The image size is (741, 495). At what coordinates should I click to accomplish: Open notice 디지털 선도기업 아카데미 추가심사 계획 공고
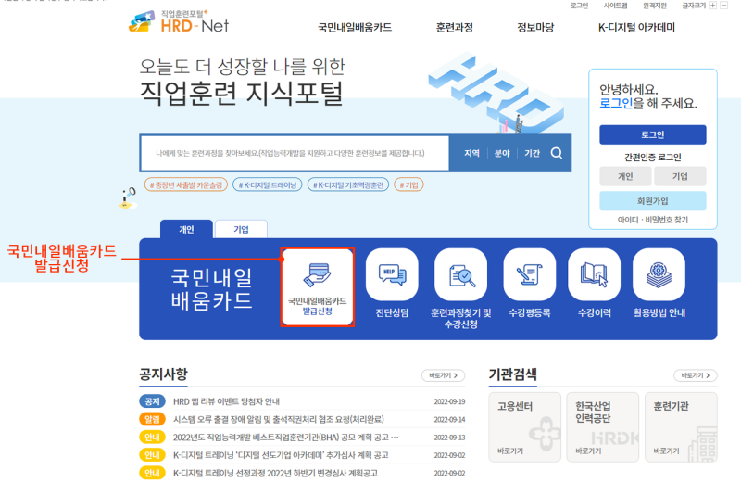pos(281,455)
